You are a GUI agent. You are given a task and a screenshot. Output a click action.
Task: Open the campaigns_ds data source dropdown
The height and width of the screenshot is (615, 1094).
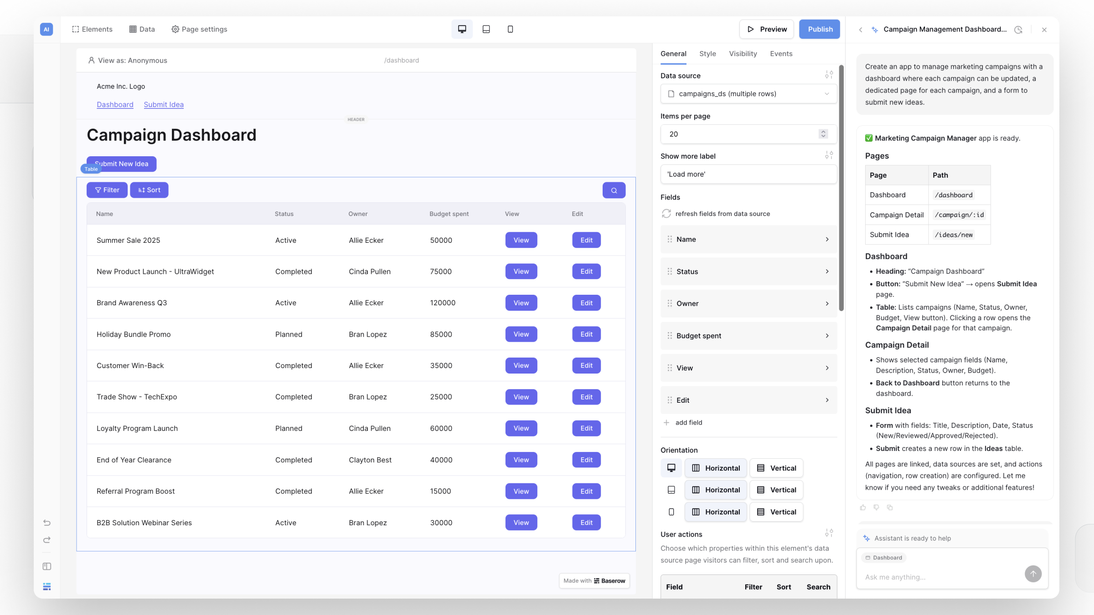(748, 93)
